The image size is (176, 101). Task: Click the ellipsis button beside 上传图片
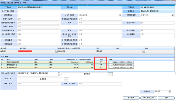coord(110,74)
